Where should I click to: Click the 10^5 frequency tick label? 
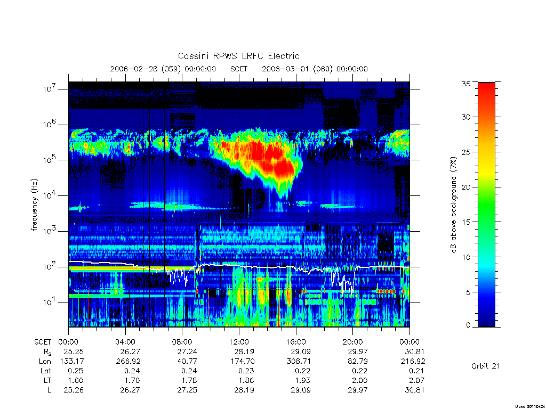click(50, 160)
